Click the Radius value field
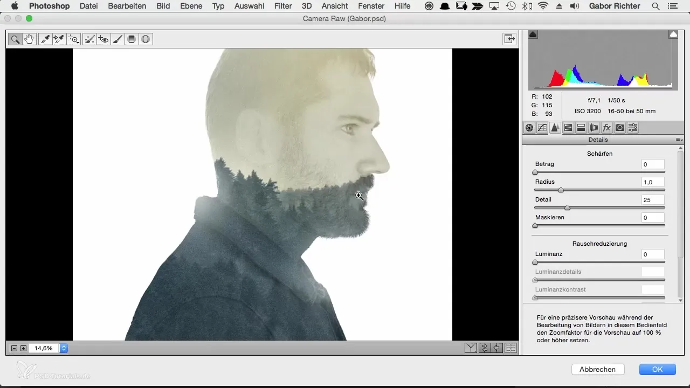The height and width of the screenshot is (388, 690). tap(653, 182)
